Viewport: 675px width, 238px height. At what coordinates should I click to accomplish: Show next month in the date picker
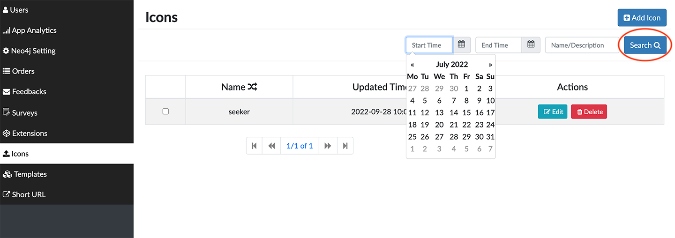pos(490,65)
